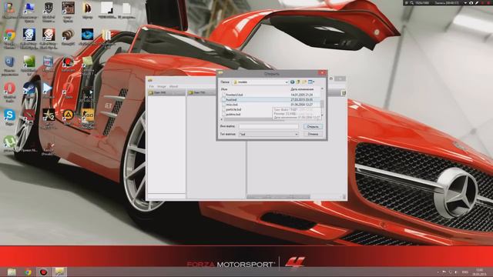The image size is (493, 277).
Task: Open Chrome from the taskbar
Action: point(28,272)
